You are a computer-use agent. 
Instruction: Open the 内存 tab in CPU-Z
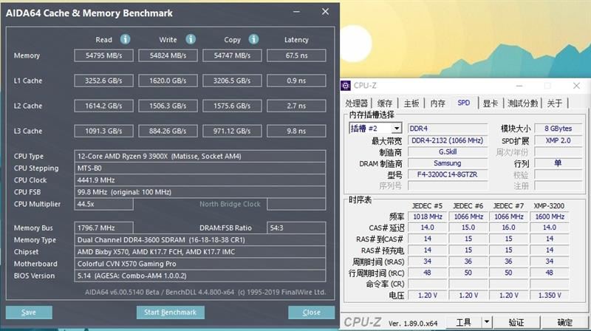coord(437,103)
